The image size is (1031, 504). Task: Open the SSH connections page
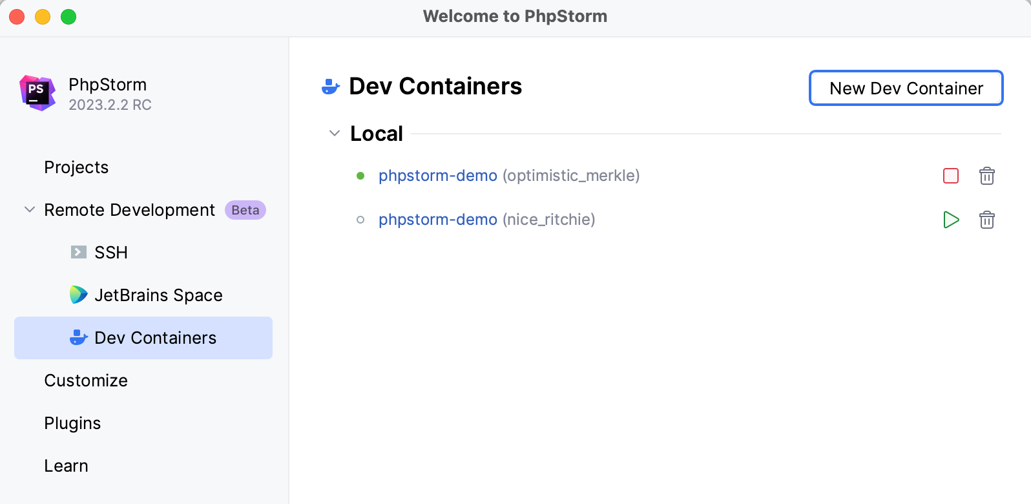click(111, 253)
